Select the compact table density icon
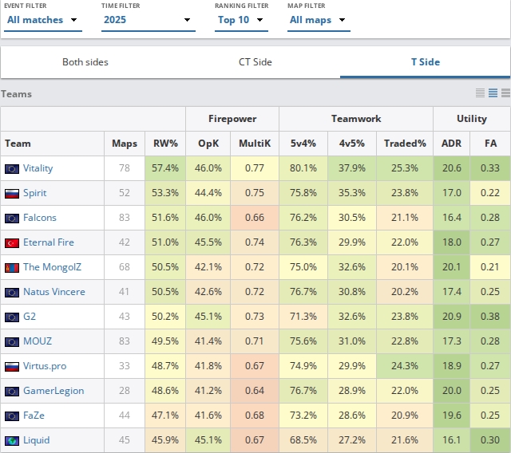 click(480, 93)
